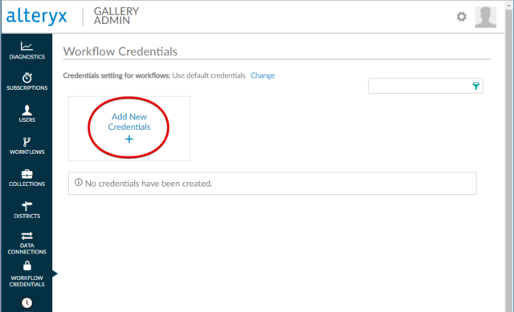Screen dimensions: 514x312
Task: Open Collections briefcase icon
Action: tap(27, 174)
